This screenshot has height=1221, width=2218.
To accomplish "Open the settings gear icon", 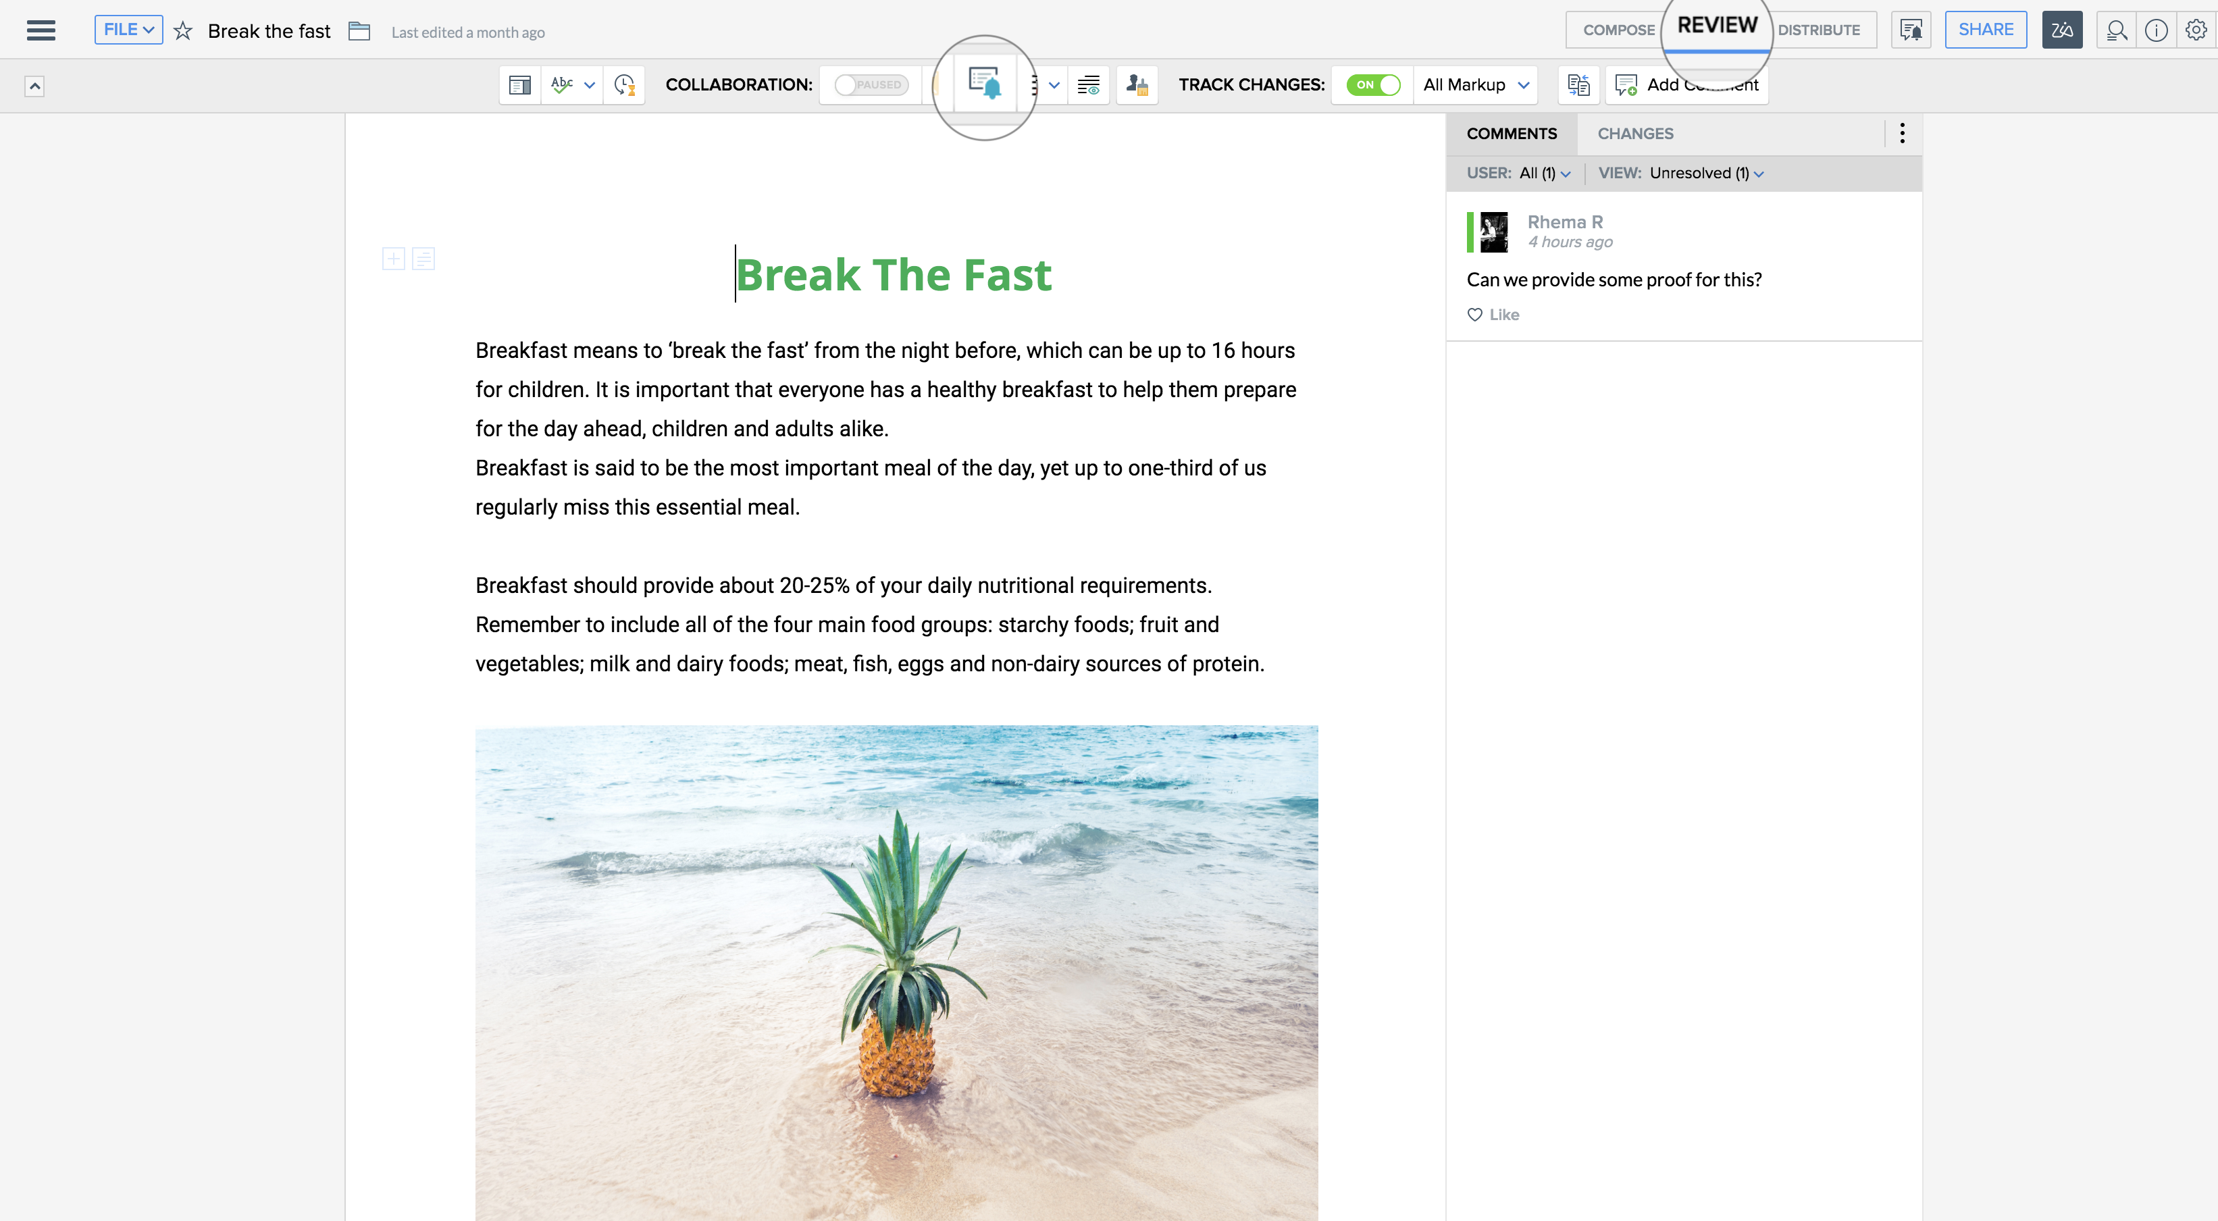I will coord(2196,30).
